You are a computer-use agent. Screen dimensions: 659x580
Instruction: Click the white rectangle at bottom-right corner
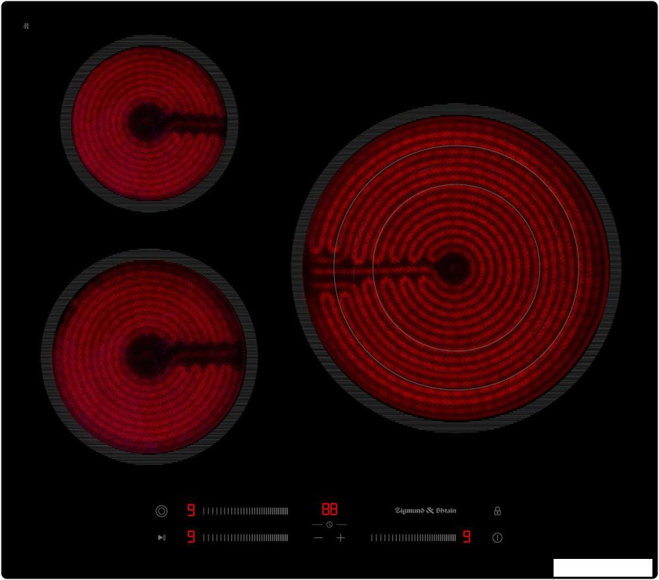[x=602, y=567]
